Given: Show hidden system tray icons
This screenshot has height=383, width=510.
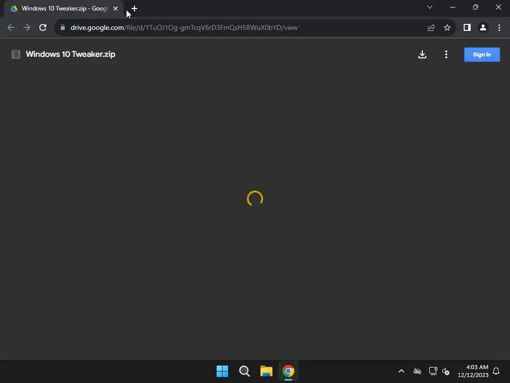Looking at the screenshot, I should click(x=401, y=371).
